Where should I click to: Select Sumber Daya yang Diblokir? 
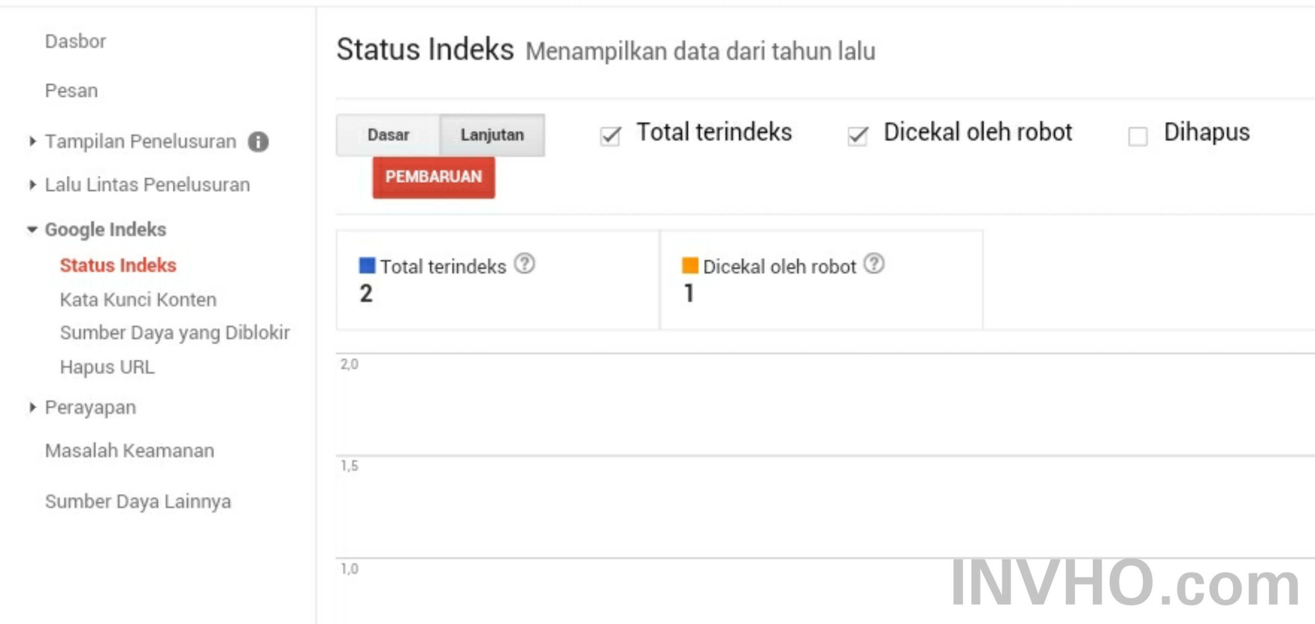(175, 333)
